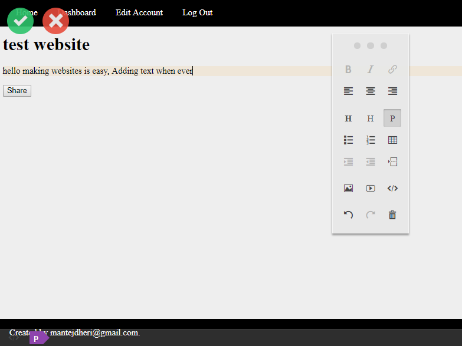
Task: Insert a preformatted code block
Action: 392,189
